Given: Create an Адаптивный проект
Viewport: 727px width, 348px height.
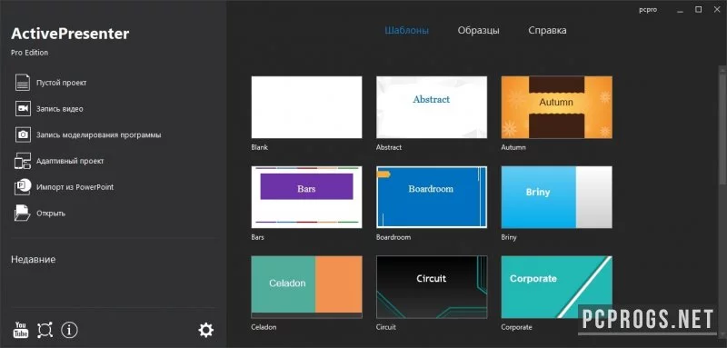Looking at the screenshot, I should (x=70, y=161).
